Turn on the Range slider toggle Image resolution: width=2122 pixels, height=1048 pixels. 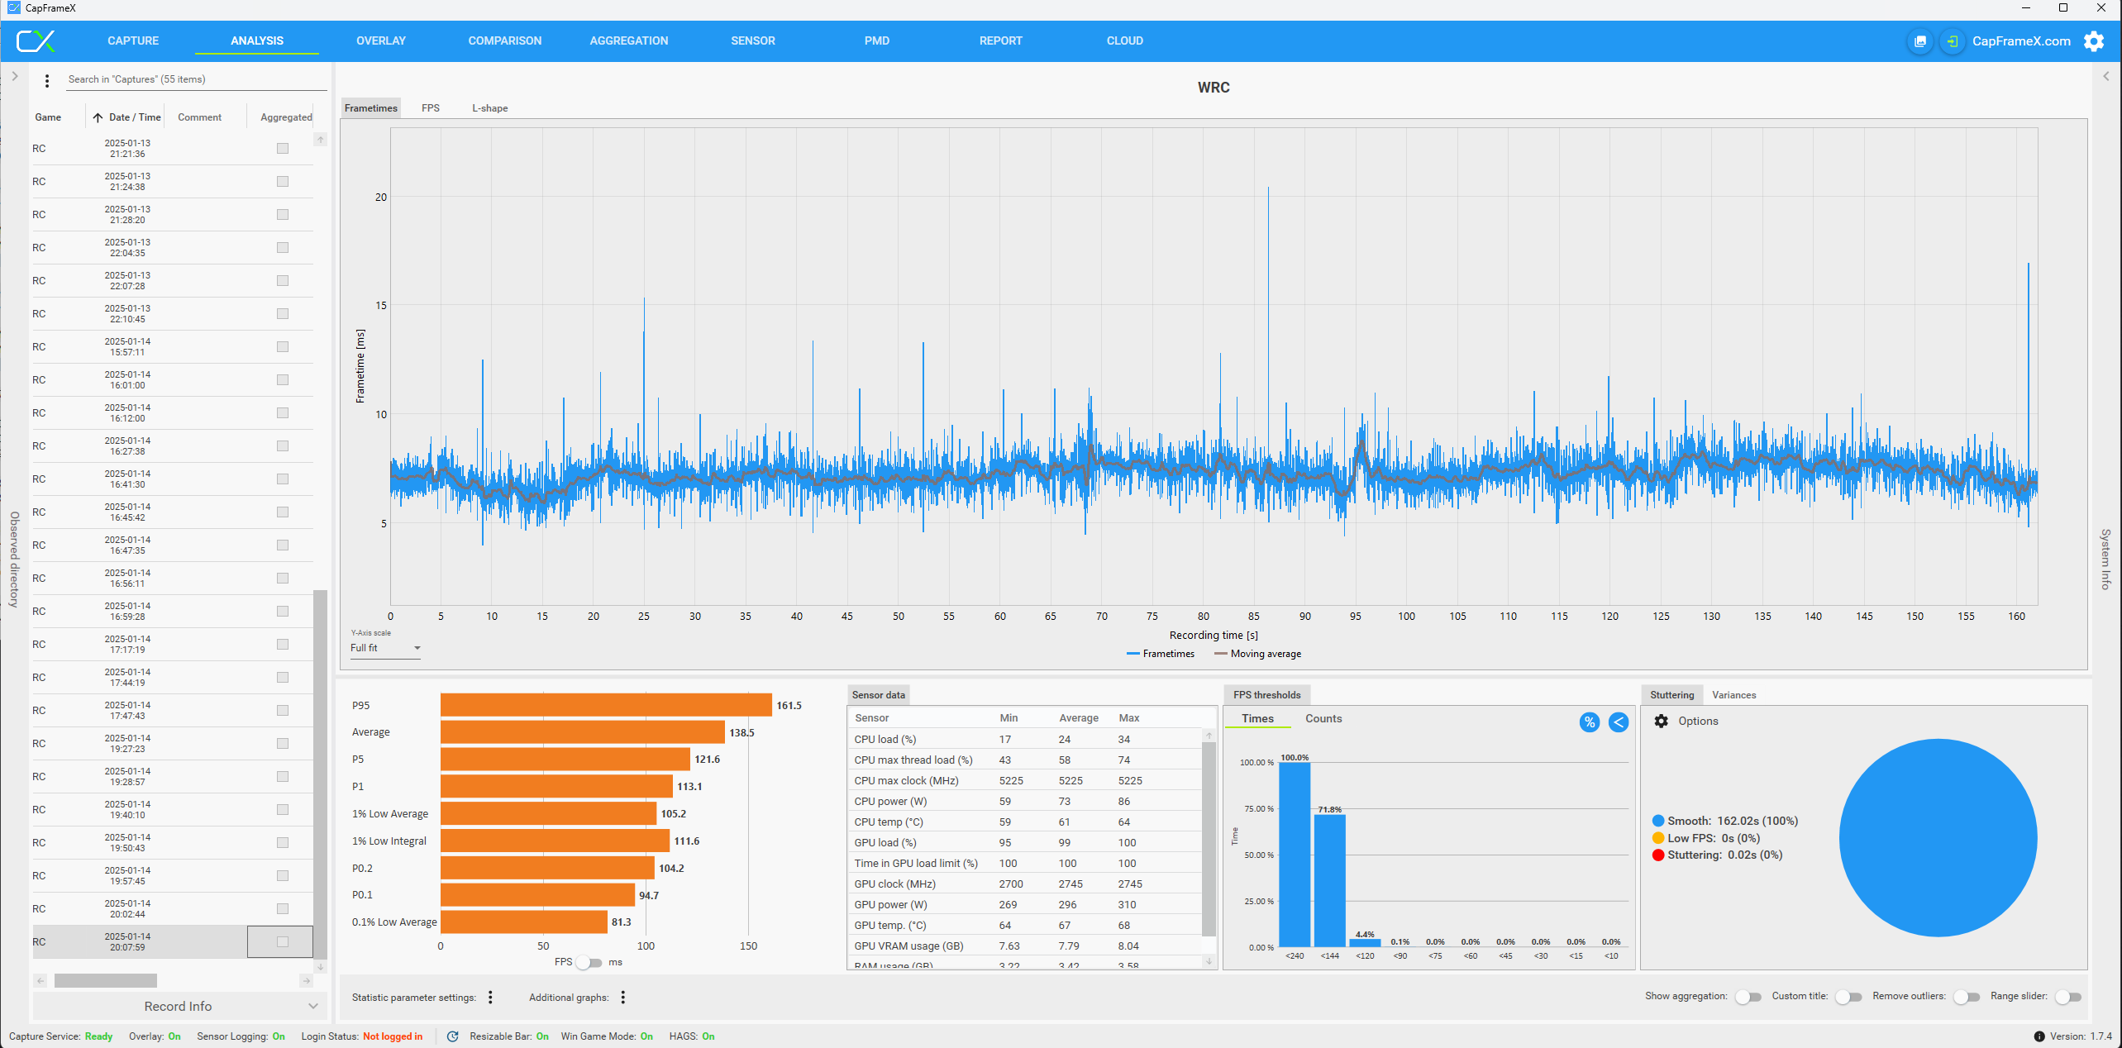pyautogui.click(x=2067, y=997)
